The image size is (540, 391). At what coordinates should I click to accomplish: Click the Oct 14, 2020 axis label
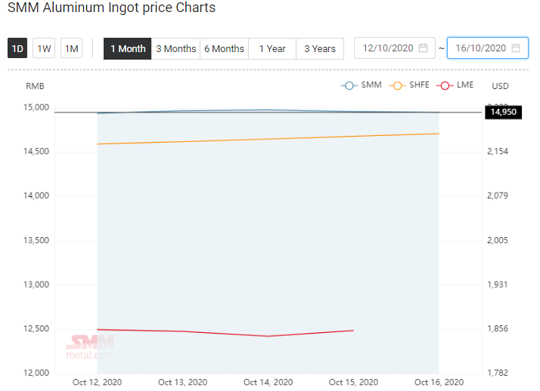click(268, 382)
